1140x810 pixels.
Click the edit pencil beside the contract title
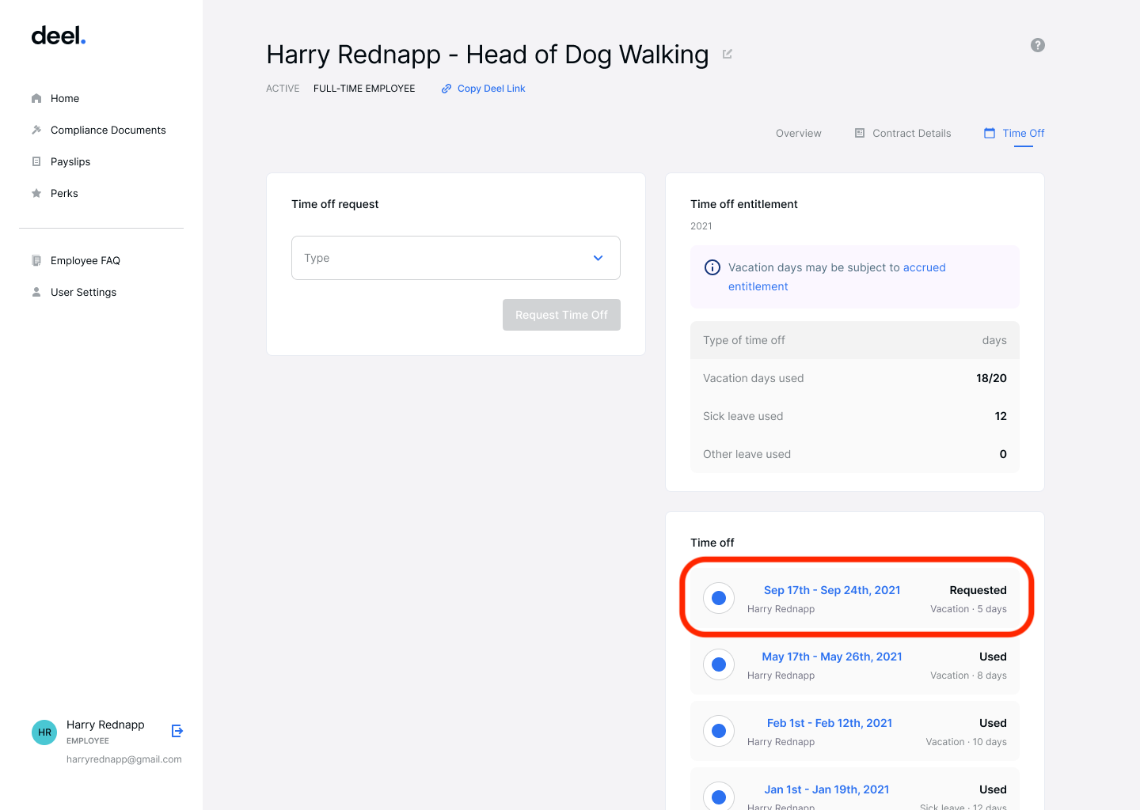pyautogui.click(x=728, y=54)
